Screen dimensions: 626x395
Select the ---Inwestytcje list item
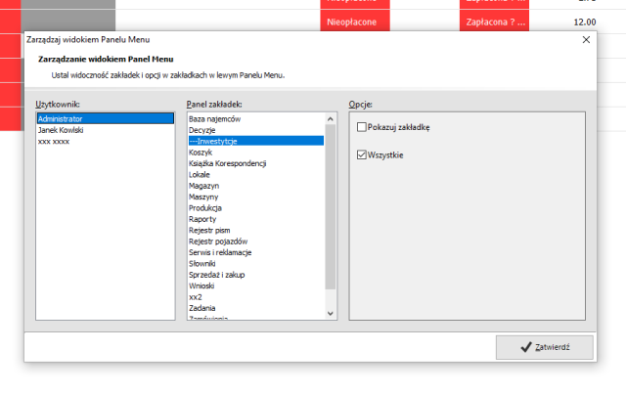pos(256,141)
